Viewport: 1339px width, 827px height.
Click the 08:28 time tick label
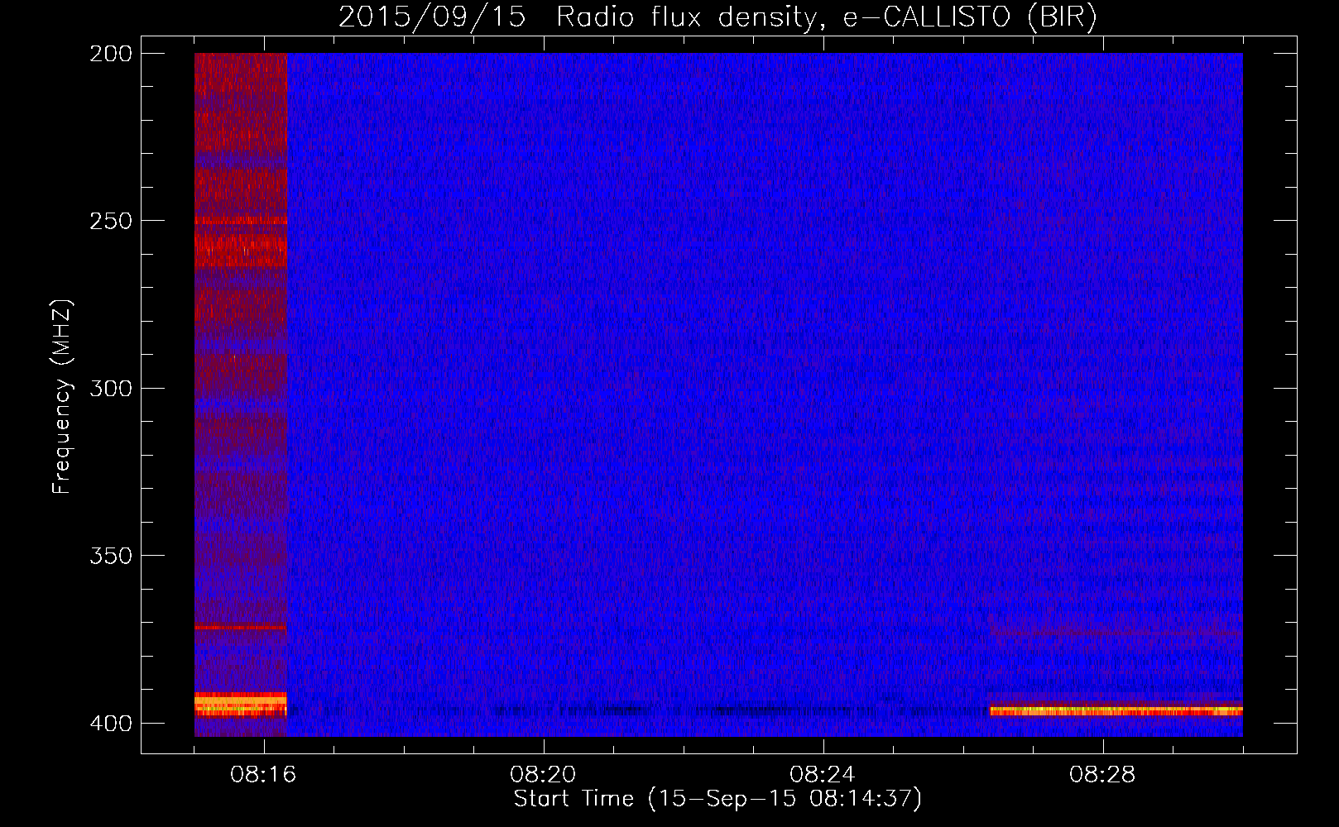1103,775
